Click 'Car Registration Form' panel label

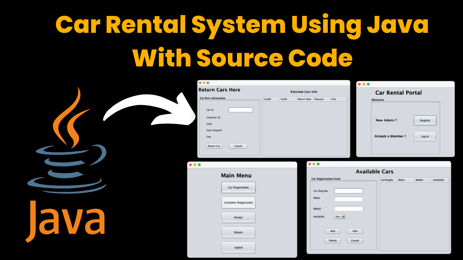[326, 179]
